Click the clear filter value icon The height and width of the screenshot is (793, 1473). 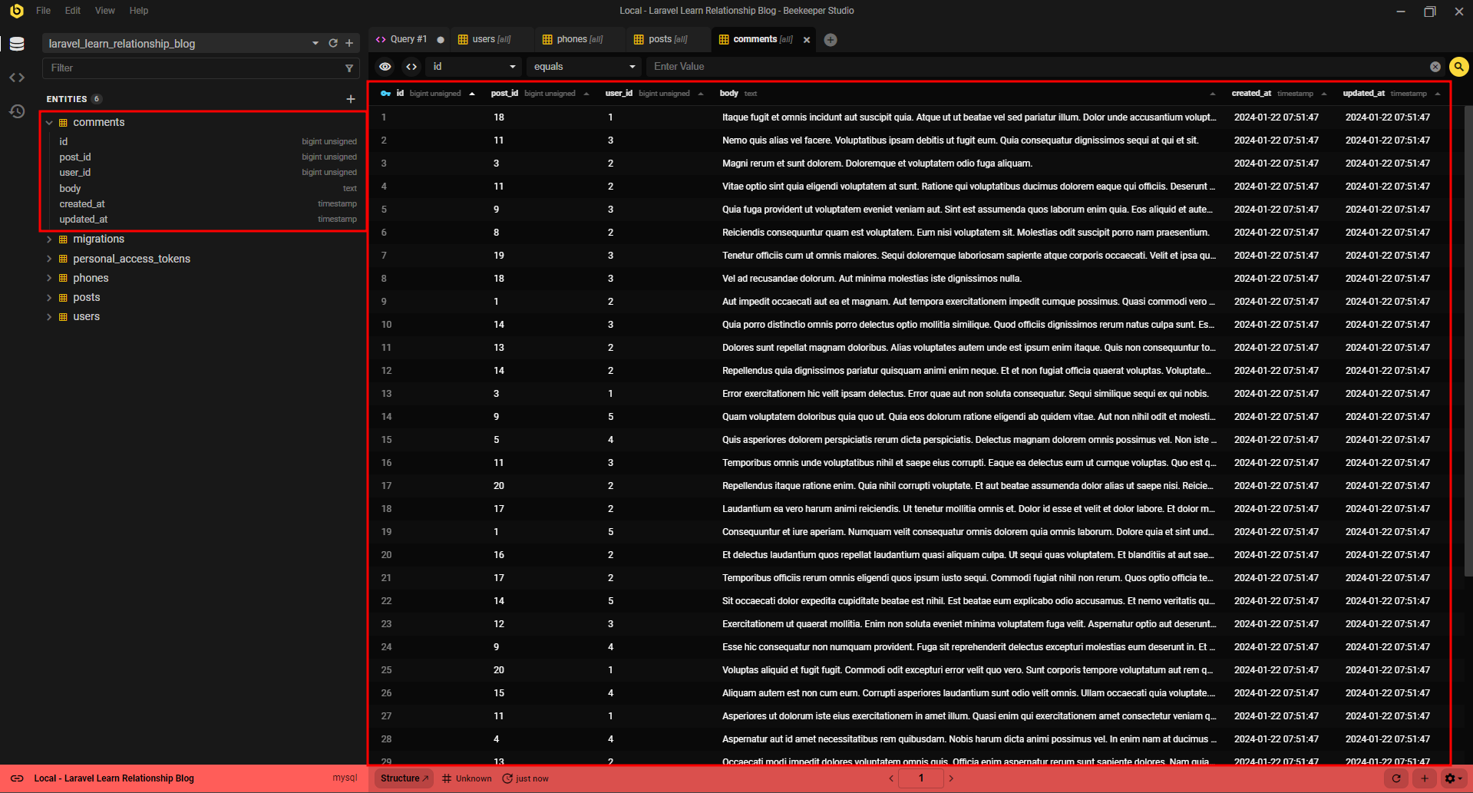[1435, 67]
